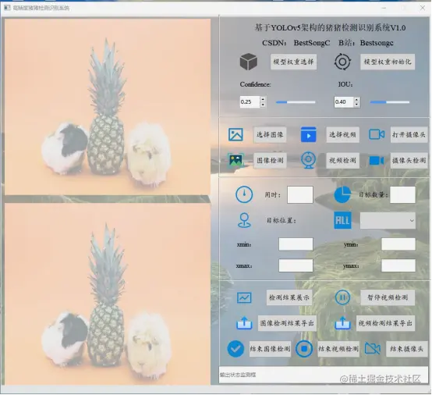
Task: Click the window title bar app icon
Action: pos(7,8)
